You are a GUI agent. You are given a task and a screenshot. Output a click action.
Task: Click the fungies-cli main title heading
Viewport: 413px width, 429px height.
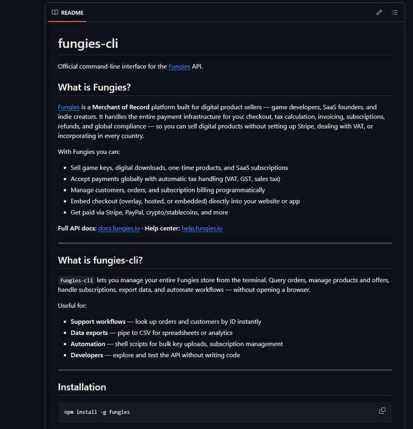(x=88, y=44)
